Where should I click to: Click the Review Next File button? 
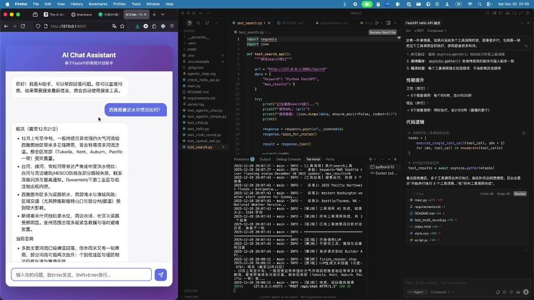tap(382, 32)
